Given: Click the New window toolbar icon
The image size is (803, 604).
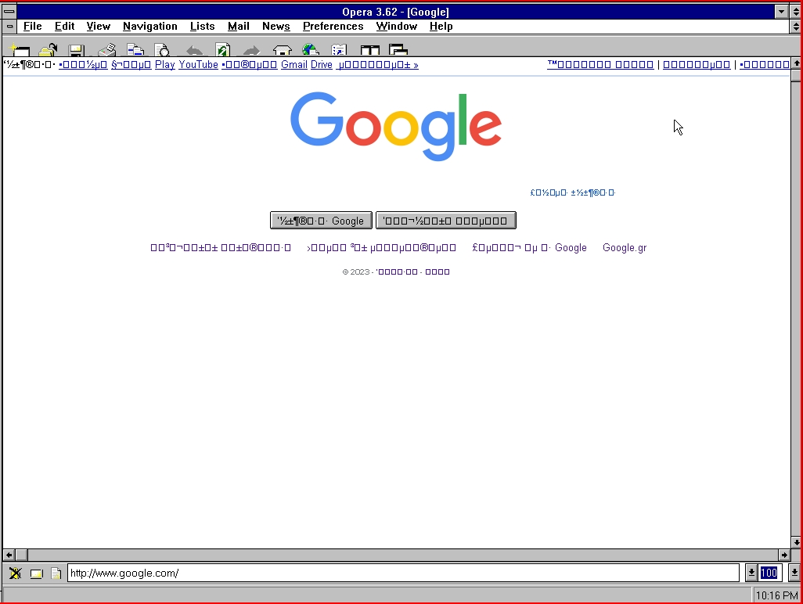Looking at the screenshot, I should tap(20, 49).
